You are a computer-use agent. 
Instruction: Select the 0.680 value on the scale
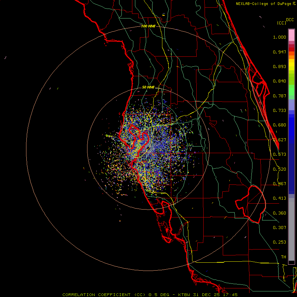(x=280, y=125)
